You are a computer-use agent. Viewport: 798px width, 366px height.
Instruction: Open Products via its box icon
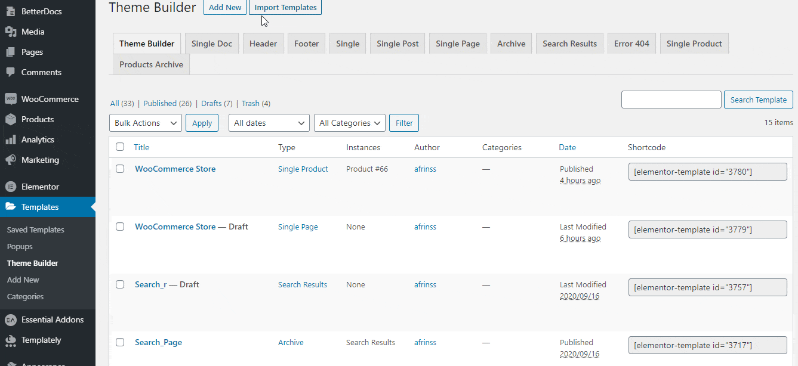11,119
